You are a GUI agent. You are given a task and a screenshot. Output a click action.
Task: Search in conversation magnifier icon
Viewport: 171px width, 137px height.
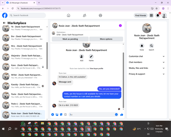pos(152,46)
